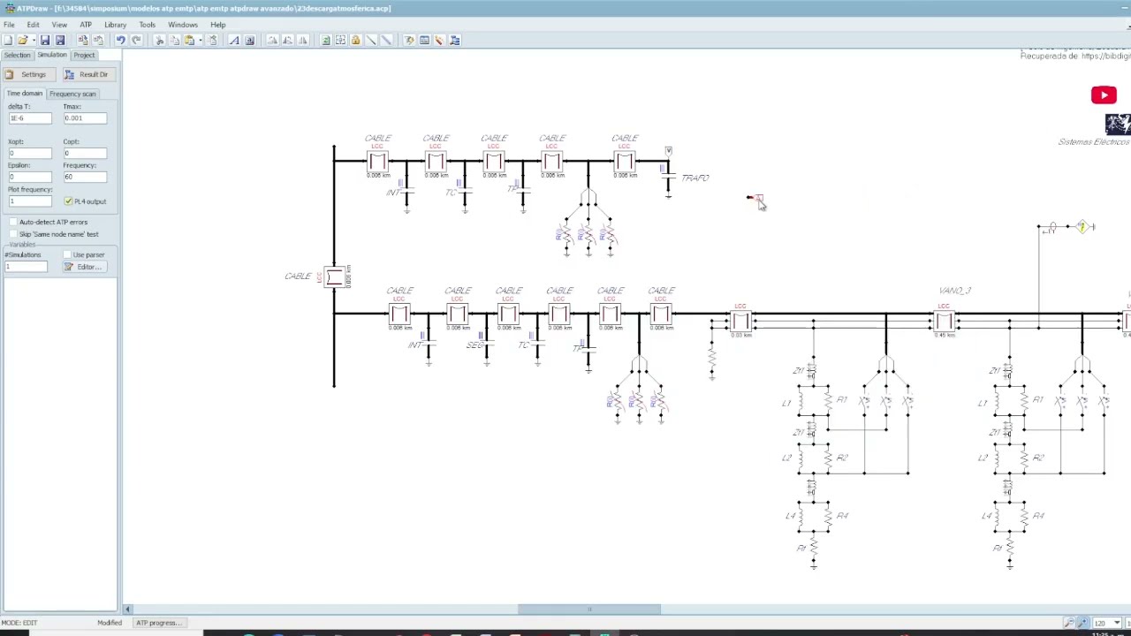Click the Copy icon in toolbar
1131x636 pixels.
pos(174,40)
